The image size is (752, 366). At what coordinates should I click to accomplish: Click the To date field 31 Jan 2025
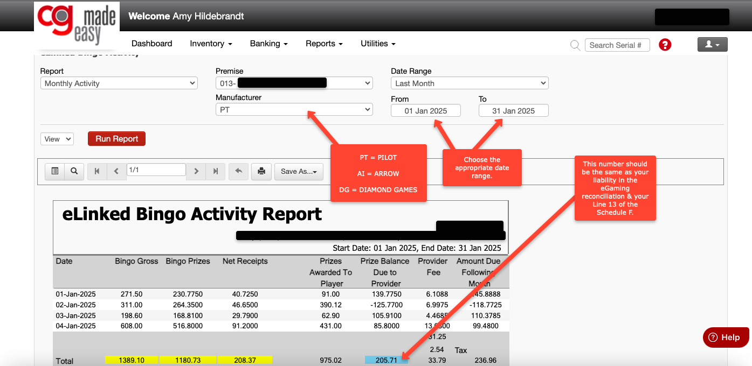click(x=514, y=111)
